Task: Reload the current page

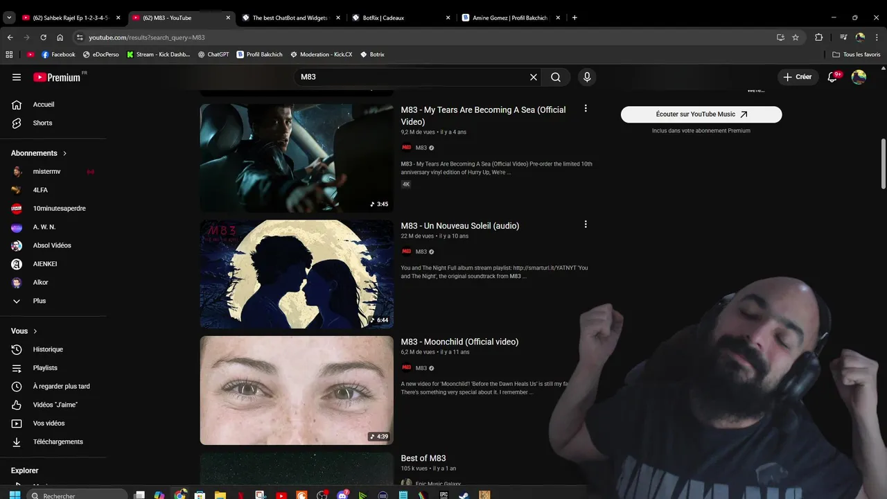Action: click(x=44, y=37)
